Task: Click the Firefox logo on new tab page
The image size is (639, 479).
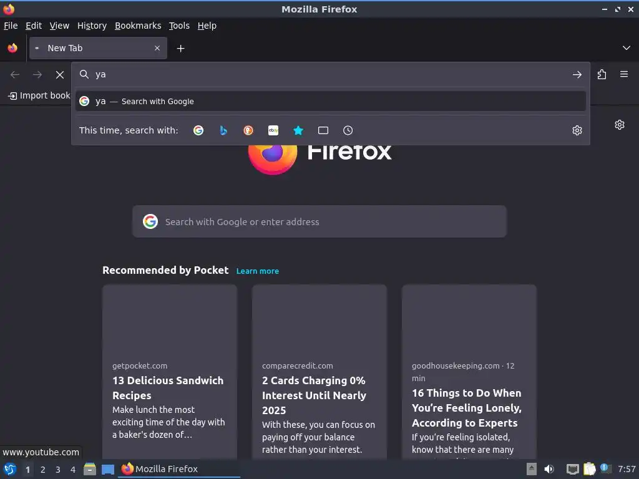Action: click(x=273, y=159)
